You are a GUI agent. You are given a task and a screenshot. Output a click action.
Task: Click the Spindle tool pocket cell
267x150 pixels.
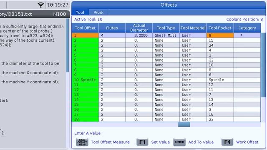220,80
